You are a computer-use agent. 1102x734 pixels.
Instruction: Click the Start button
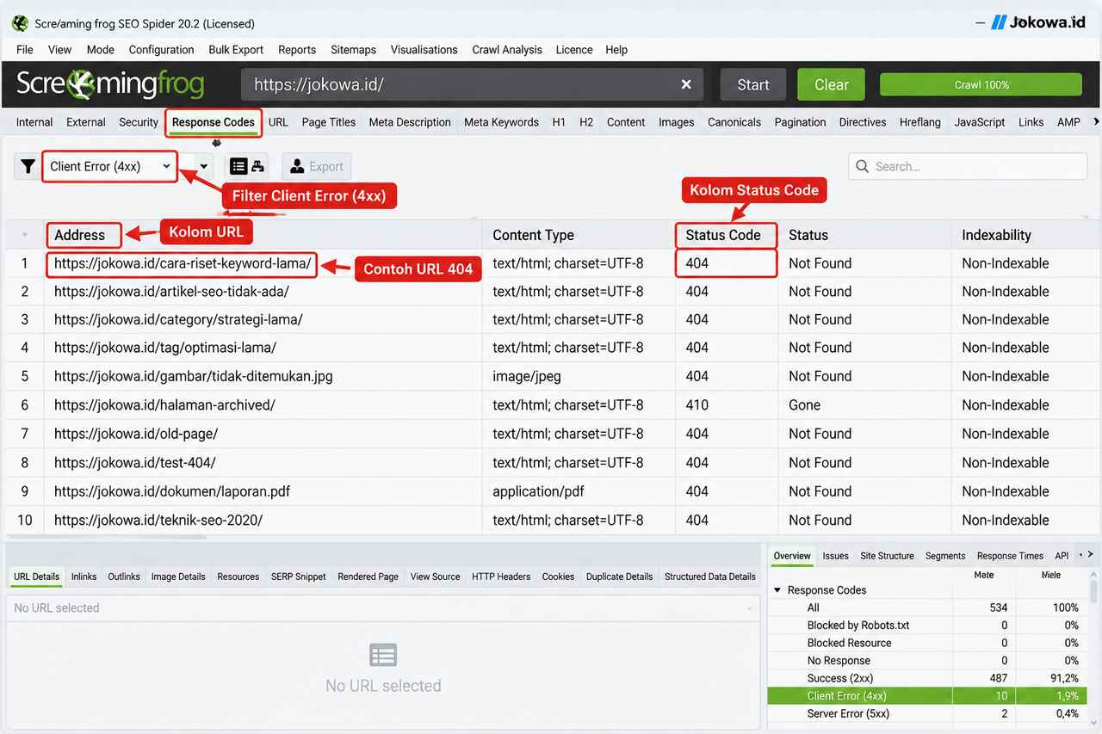(753, 84)
